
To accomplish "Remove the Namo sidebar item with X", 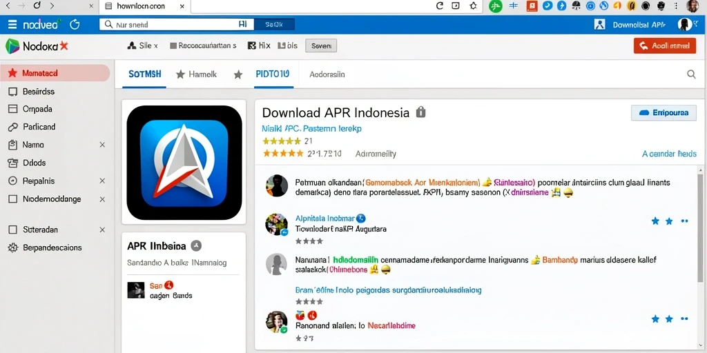I will click(x=102, y=145).
